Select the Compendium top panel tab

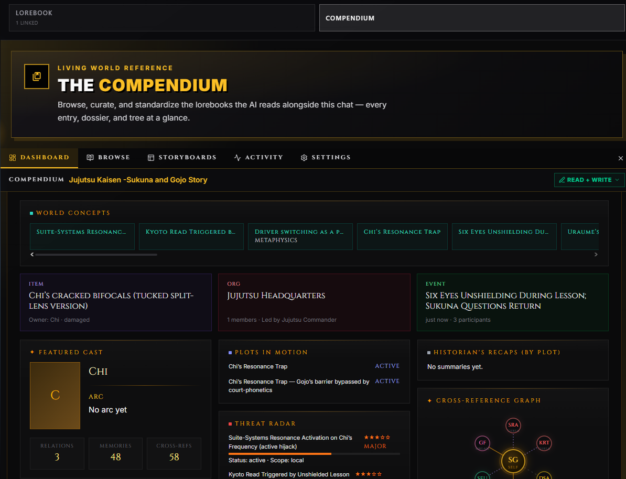(472, 18)
